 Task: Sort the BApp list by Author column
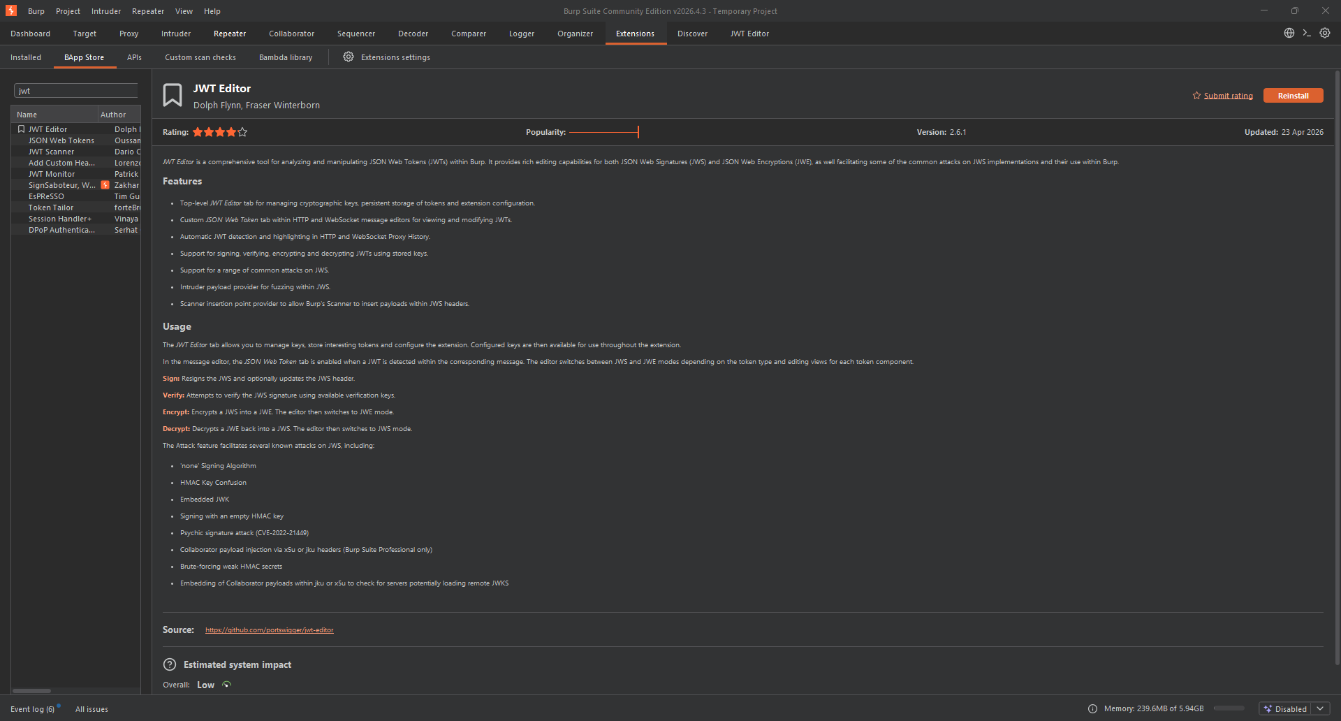pos(119,115)
